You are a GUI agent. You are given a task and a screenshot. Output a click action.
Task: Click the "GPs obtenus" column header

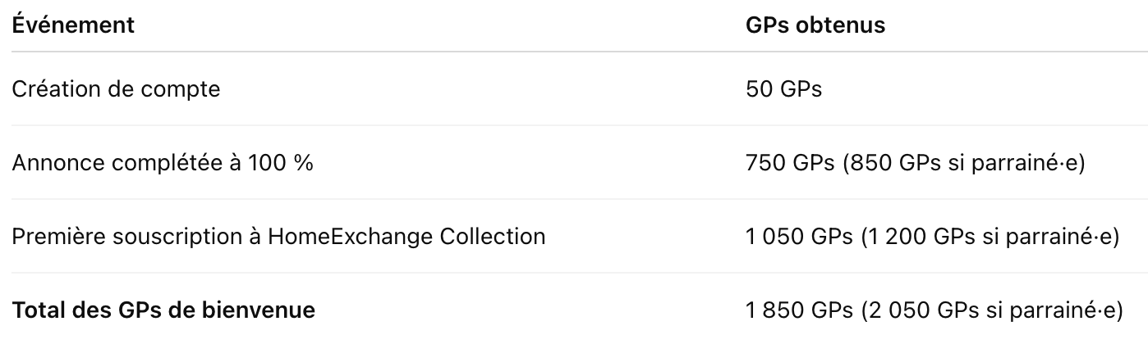coord(815,25)
